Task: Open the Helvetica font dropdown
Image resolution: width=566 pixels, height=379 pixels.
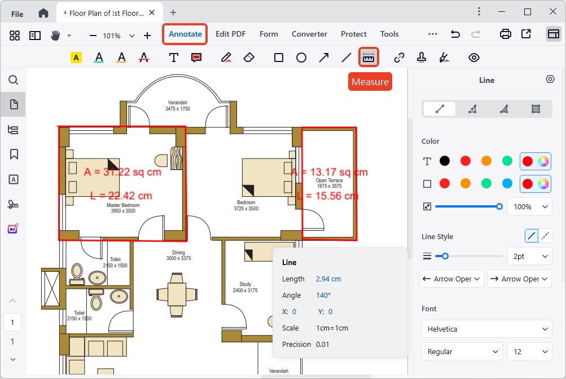Action: tap(486, 329)
